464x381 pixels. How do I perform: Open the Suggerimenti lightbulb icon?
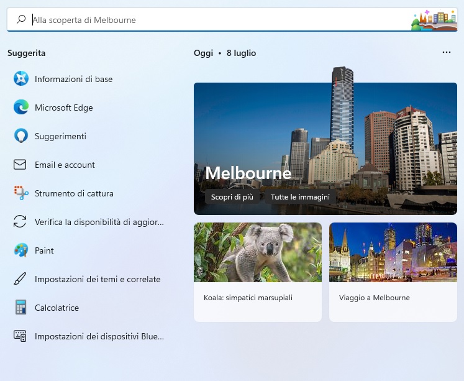point(21,136)
